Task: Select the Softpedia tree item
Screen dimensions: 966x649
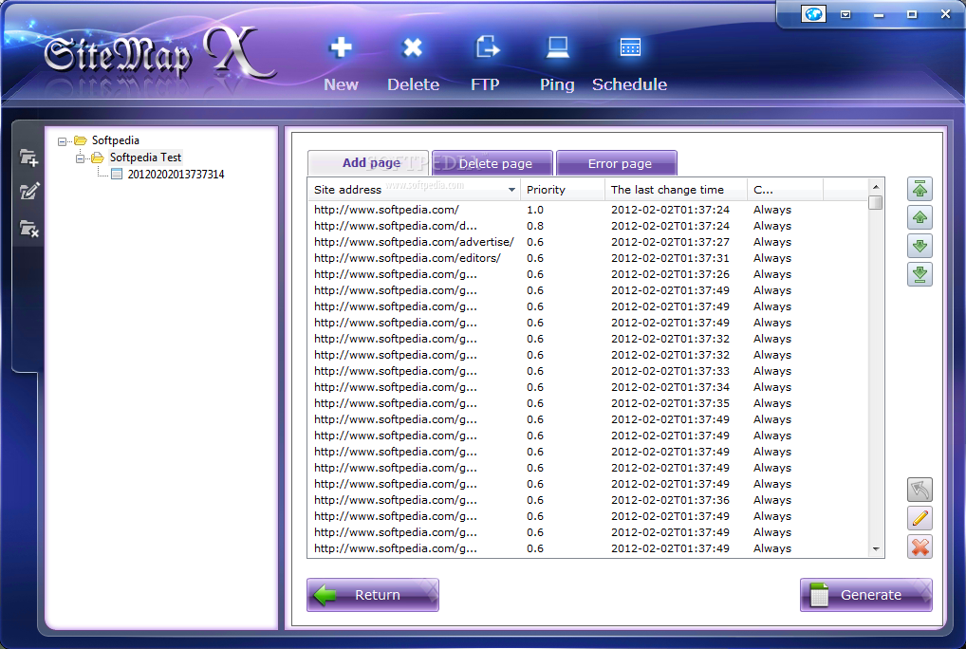Action: tap(115, 140)
